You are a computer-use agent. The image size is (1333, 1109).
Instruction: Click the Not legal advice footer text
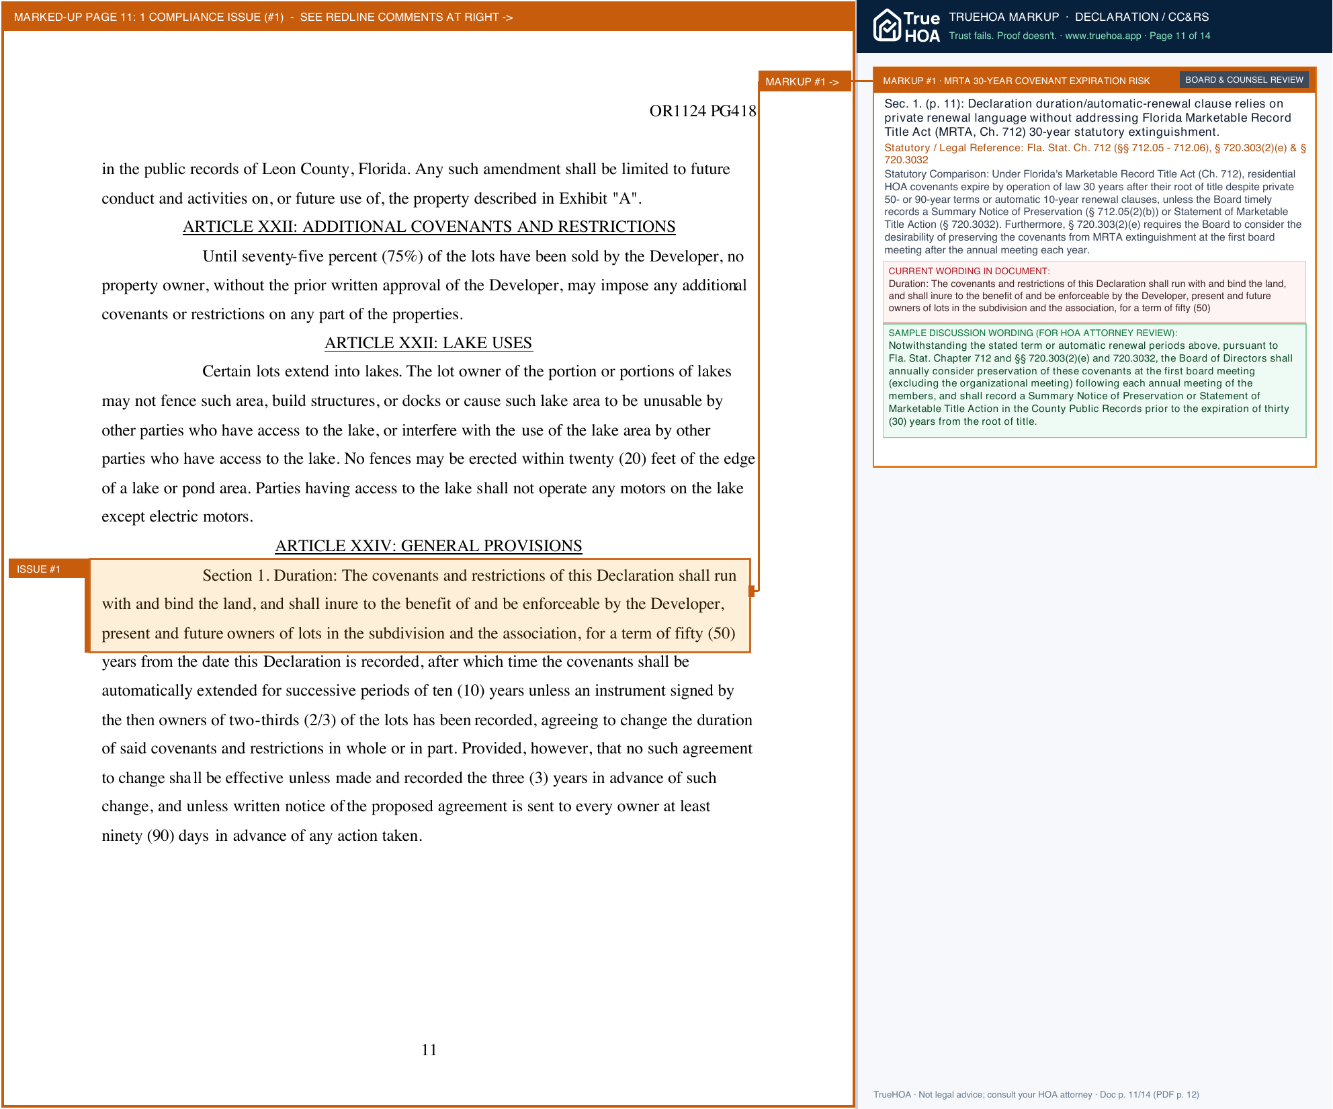(1036, 1094)
